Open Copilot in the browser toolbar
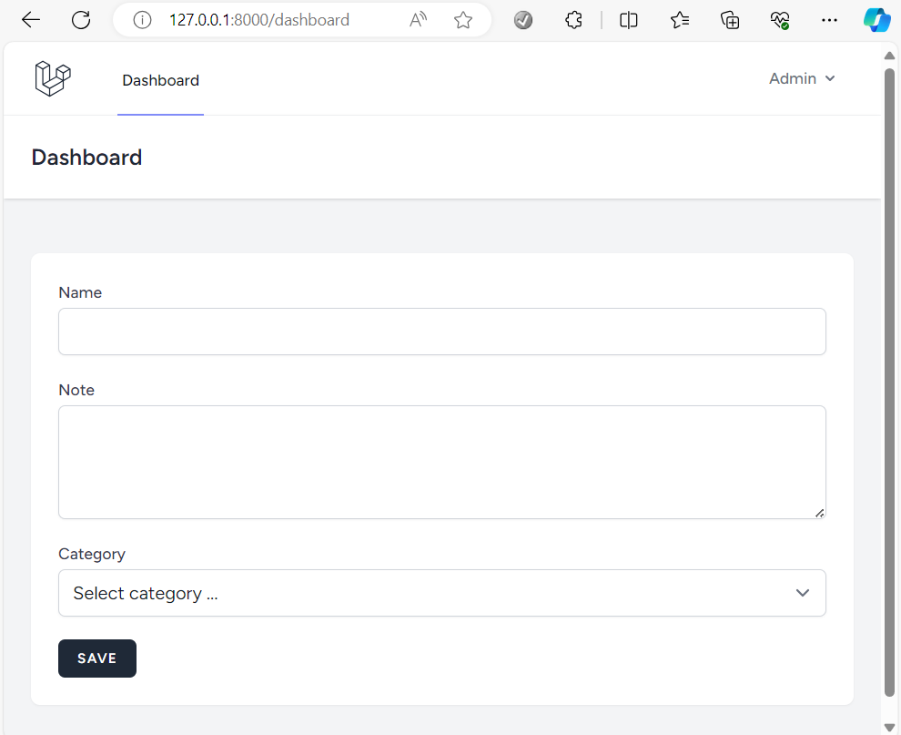The image size is (901, 735). [876, 19]
